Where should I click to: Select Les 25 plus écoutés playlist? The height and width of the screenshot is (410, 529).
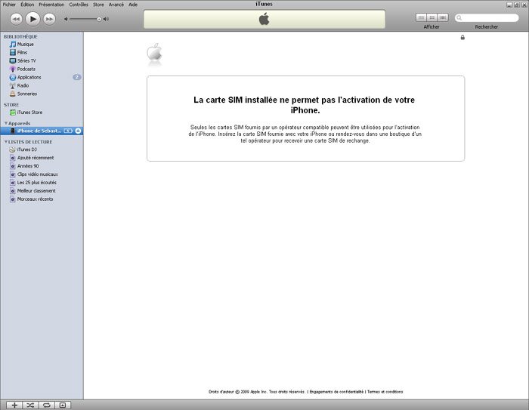(42, 183)
